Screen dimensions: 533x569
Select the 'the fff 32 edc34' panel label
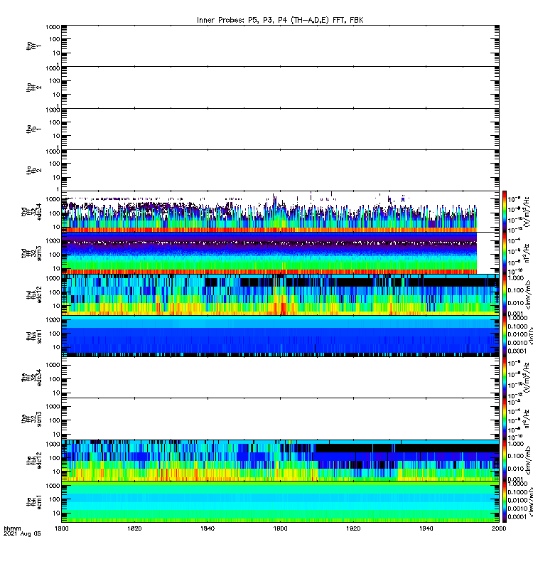click(31, 378)
